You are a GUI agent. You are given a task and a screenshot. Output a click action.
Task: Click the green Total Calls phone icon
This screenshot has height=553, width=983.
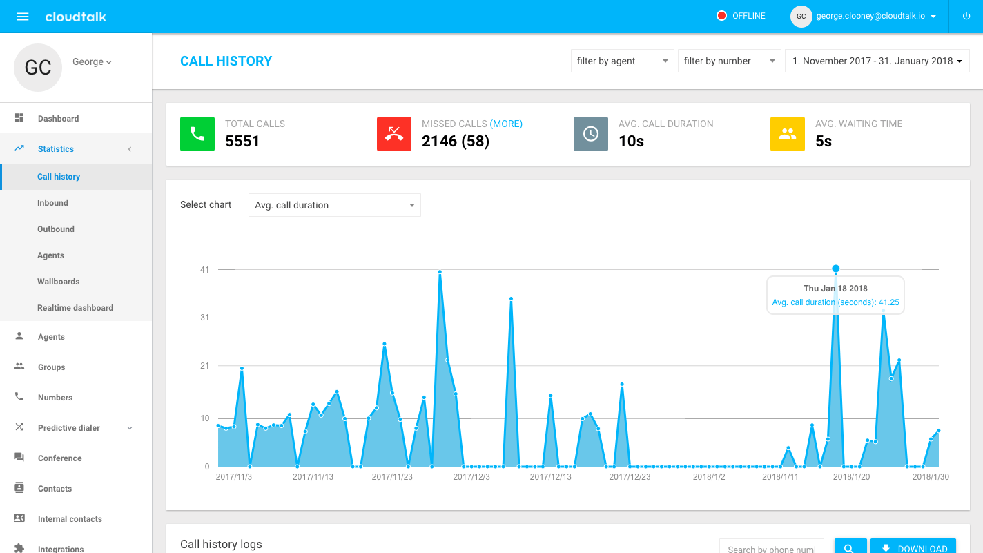[x=197, y=134]
